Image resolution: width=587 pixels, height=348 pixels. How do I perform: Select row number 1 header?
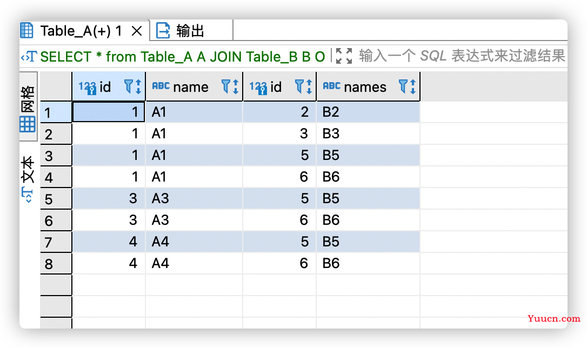pos(56,112)
